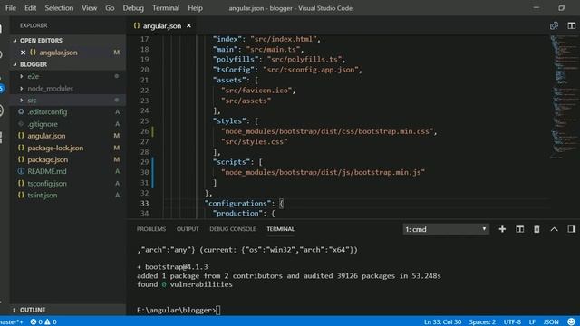
Task: Change file encoding UTF-8
Action: click(x=512, y=322)
